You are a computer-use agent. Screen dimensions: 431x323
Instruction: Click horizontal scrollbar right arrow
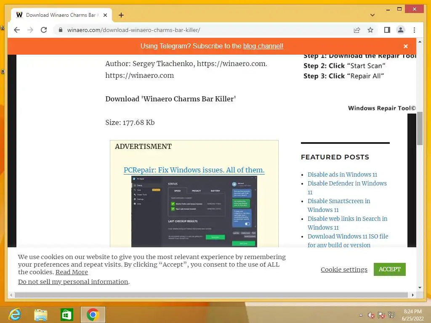coord(412,295)
